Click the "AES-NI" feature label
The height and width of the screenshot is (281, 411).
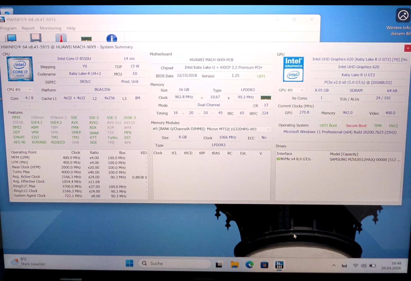coord(20,142)
